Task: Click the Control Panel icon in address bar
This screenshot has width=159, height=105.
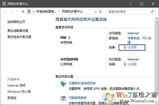Action: 29,12
